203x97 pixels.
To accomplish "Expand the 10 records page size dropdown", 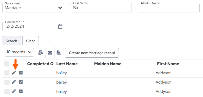I will 19,52.
